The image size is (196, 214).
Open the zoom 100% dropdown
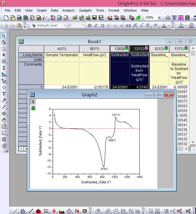pyautogui.click(x=159, y=18)
